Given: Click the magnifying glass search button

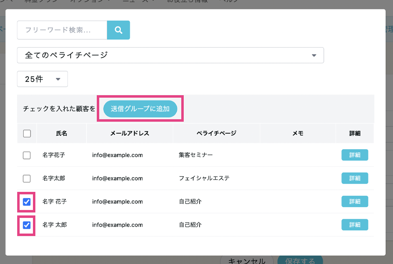Looking at the screenshot, I should (x=118, y=30).
